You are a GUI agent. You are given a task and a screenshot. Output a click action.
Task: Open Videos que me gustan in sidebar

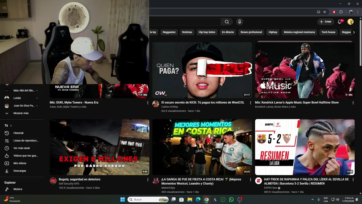pos(21,156)
